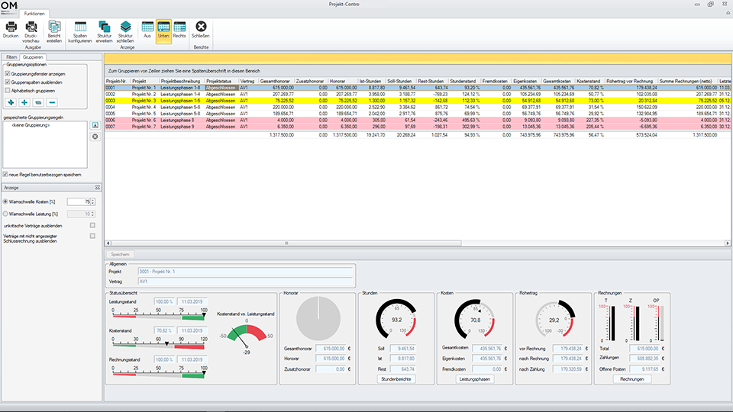Expand structure with Struktur erweitern
The height and width of the screenshot is (412, 733).
point(104,27)
